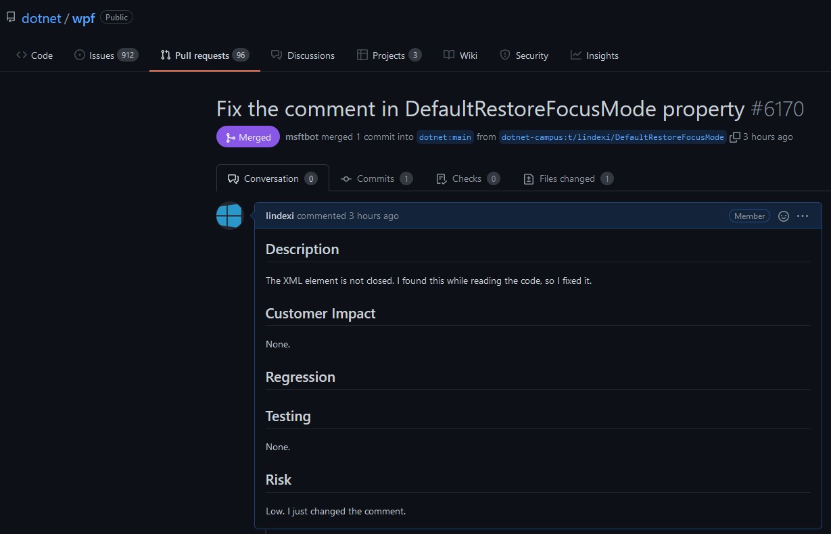The height and width of the screenshot is (534, 831).
Task: Open the Wiki tab
Action: coord(460,55)
